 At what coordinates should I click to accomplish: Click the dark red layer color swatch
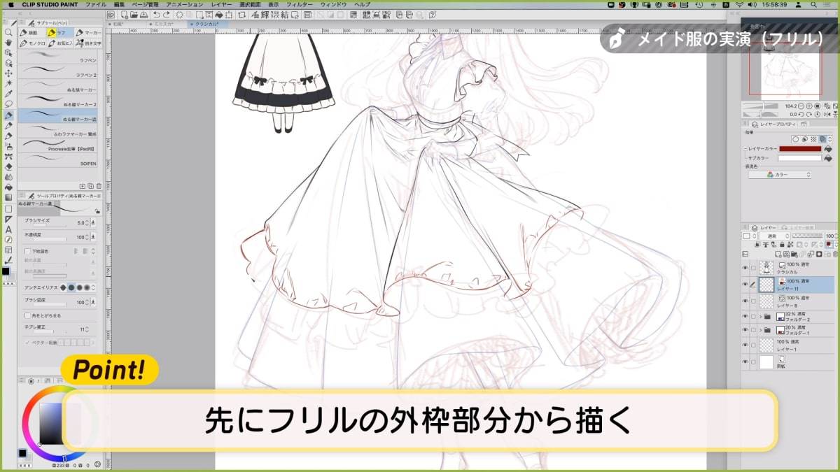click(800, 149)
